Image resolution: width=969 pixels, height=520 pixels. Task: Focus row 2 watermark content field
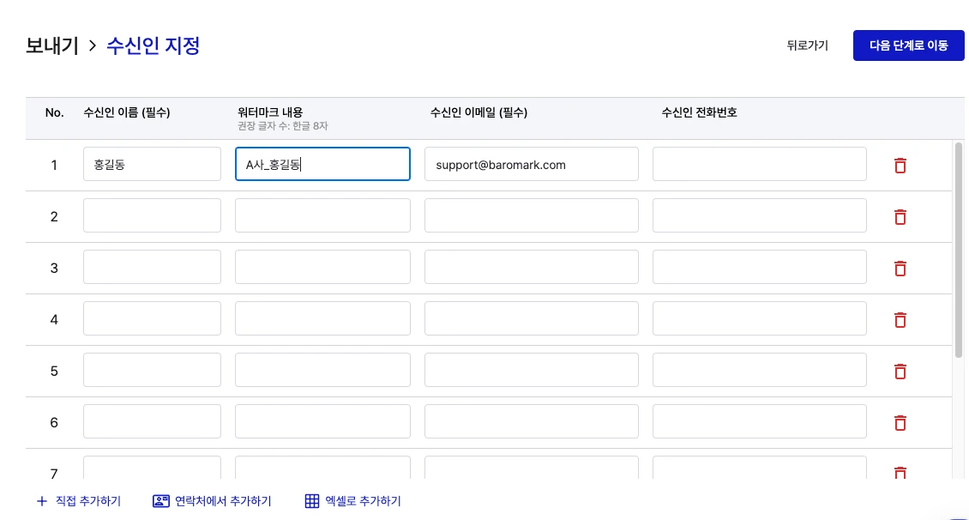[x=322, y=215]
